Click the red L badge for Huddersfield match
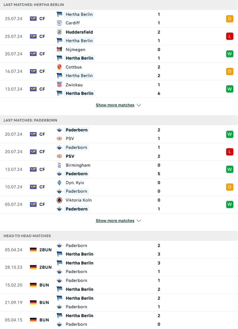 pyautogui.click(x=229, y=36)
